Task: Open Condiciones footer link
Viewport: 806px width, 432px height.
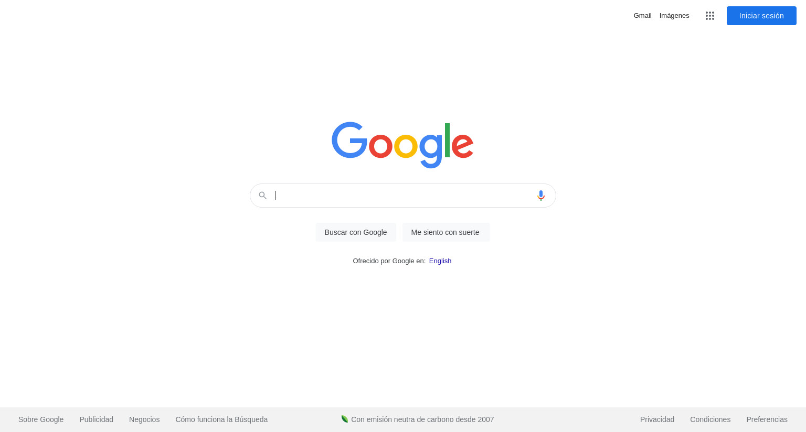Action: click(710, 419)
